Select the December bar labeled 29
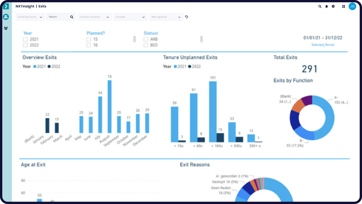The width and height of the screenshot is (362, 204). (147, 123)
